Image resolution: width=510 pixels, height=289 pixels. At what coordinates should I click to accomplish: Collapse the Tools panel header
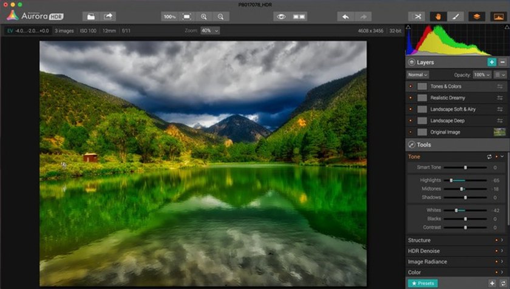457,144
